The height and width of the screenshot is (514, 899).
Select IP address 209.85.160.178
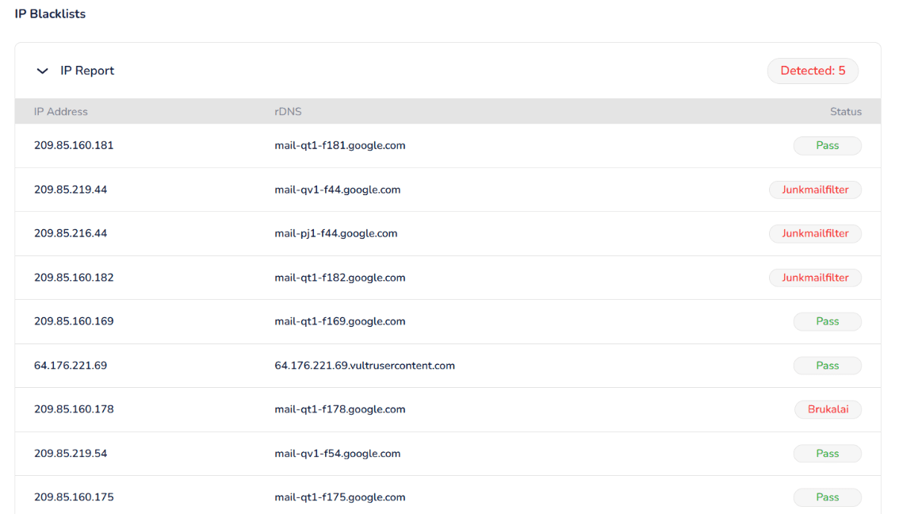coord(74,409)
